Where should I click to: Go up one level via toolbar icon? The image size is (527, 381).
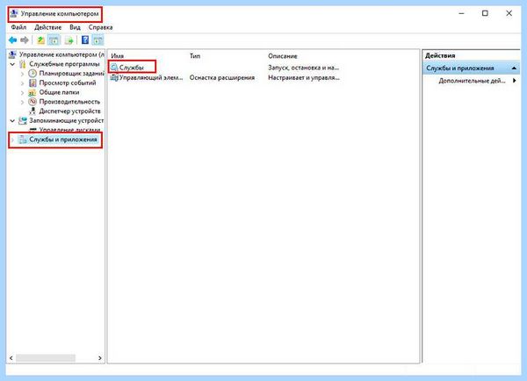point(40,40)
